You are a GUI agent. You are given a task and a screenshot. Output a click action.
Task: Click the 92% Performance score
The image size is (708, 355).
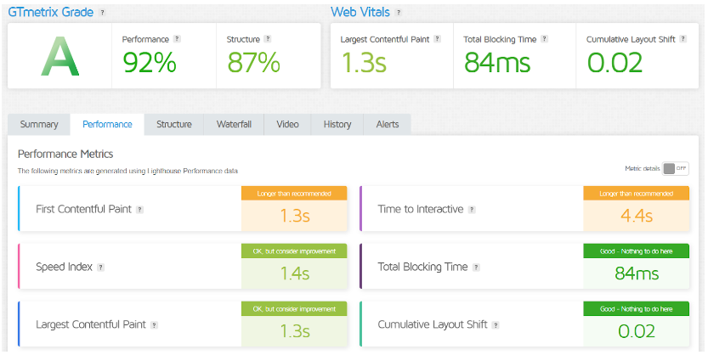[x=150, y=62]
